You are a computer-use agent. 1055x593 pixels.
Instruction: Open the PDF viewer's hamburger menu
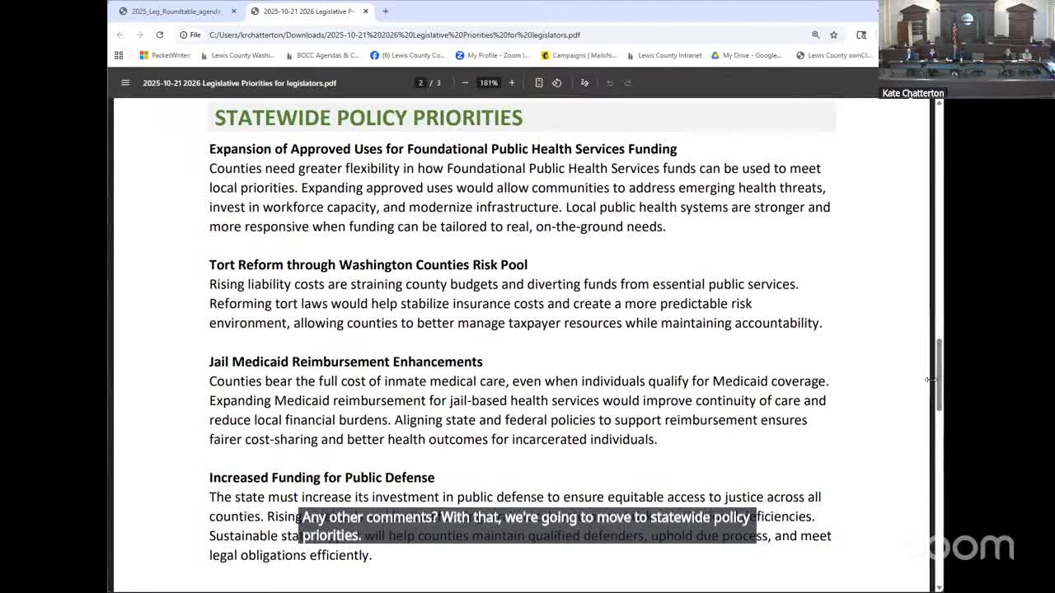click(125, 82)
